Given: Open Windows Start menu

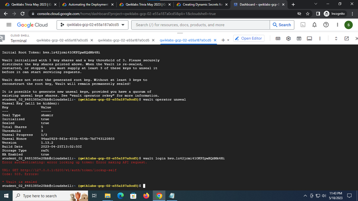Looking at the screenshot, I should (6, 196).
